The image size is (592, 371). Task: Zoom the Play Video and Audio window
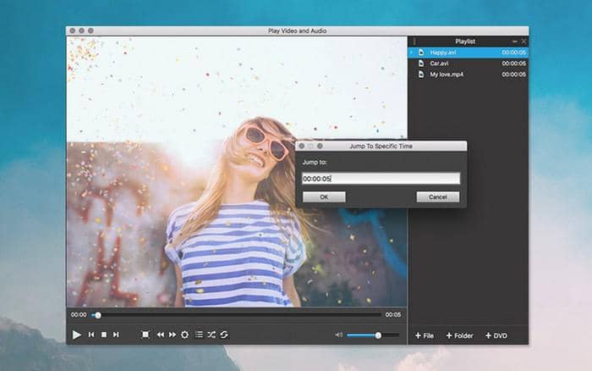[90, 30]
